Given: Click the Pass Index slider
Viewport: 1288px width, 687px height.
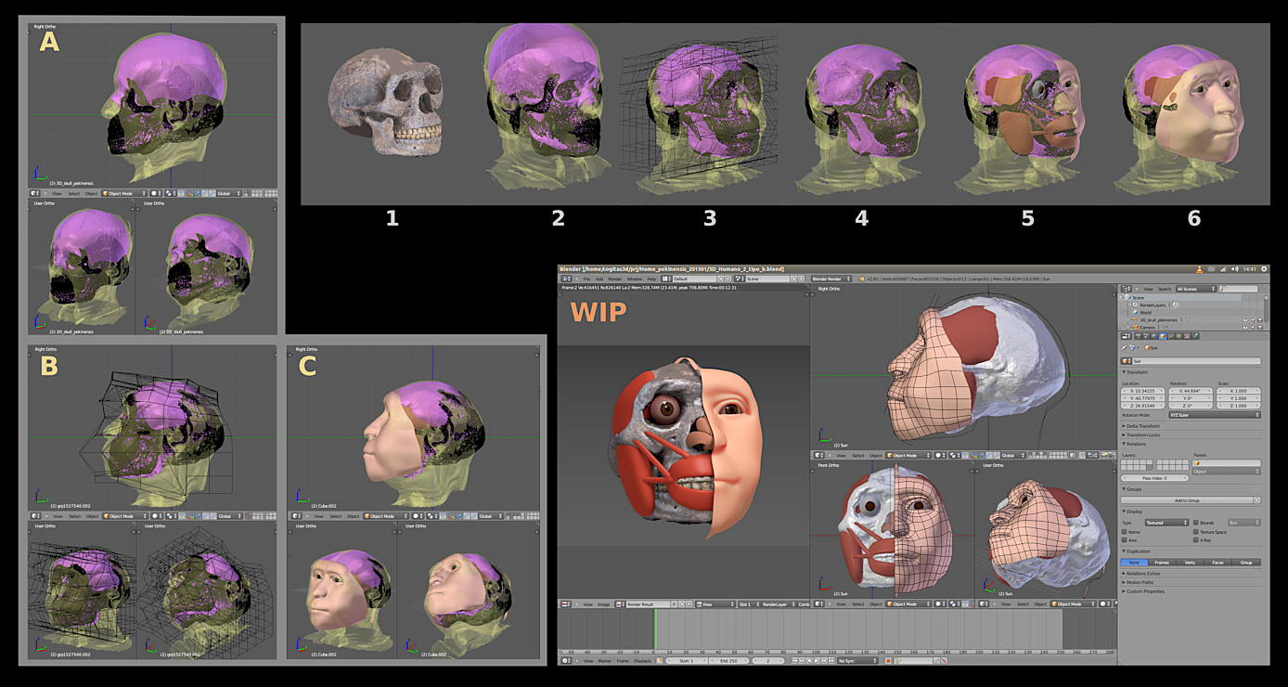Looking at the screenshot, I should [1153, 477].
